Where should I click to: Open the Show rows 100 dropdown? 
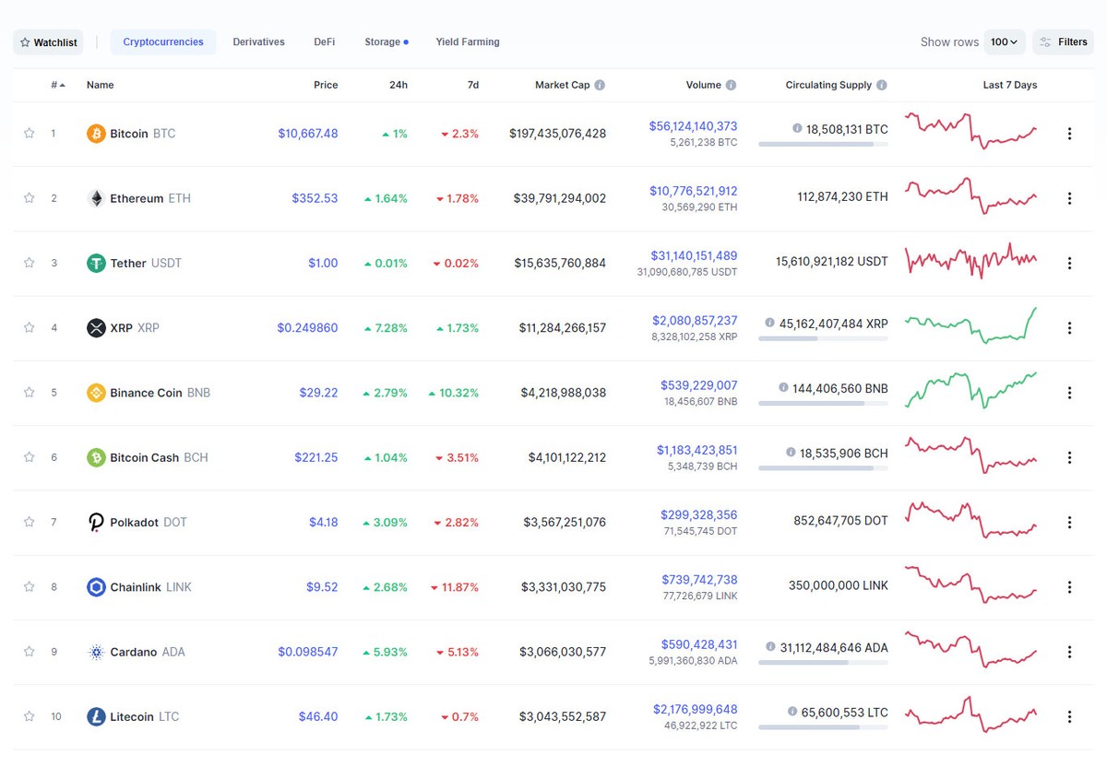tap(1005, 41)
